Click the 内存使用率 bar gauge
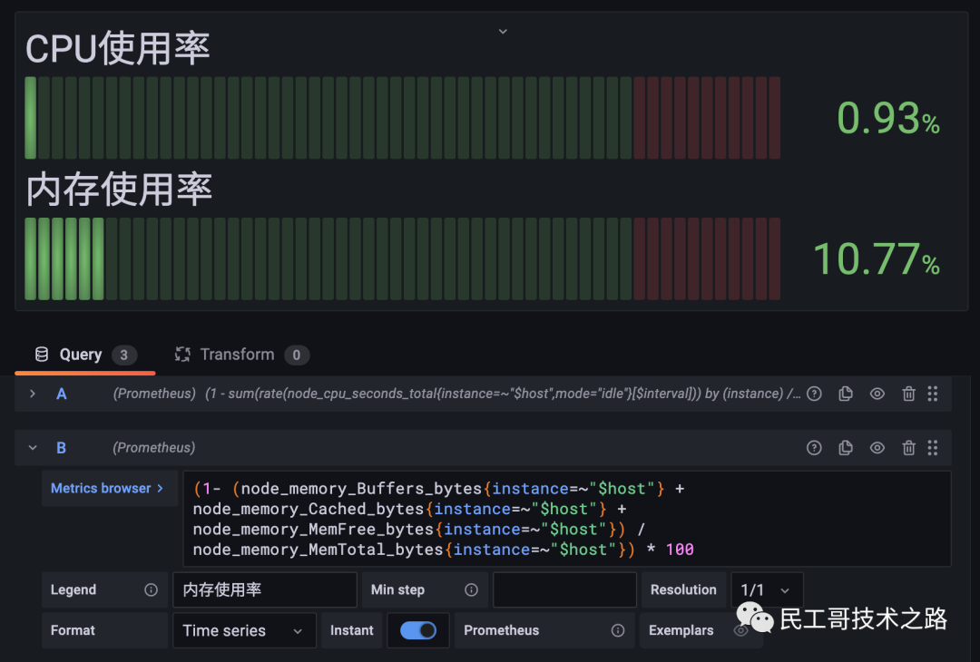Viewport: 980px width, 662px height. click(x=403, y=258)
